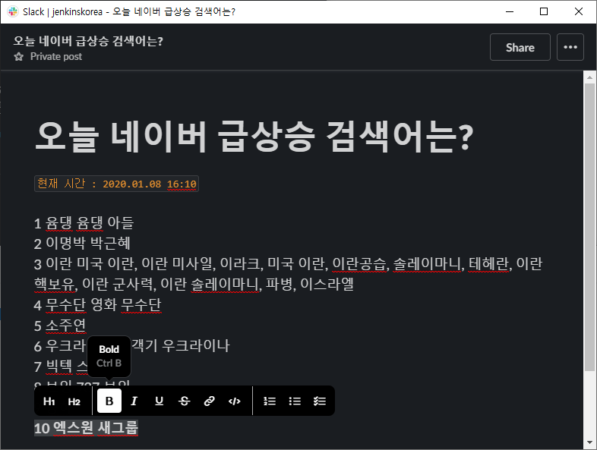This screenshot has width=597, height=450.
Task: Click scrollbar up arrow
Action: (x=589, y=77)
